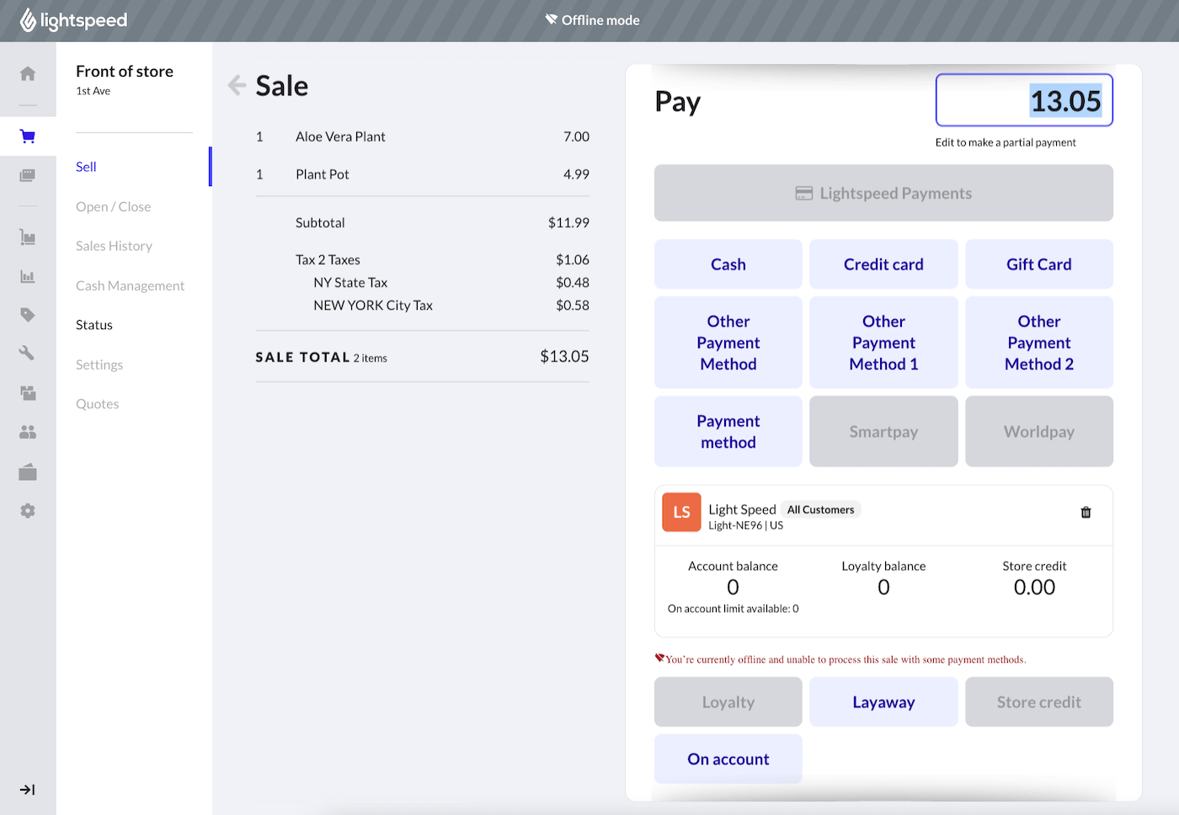Click the LS customer avatar
1179x815 pixels.
[681, 512]
